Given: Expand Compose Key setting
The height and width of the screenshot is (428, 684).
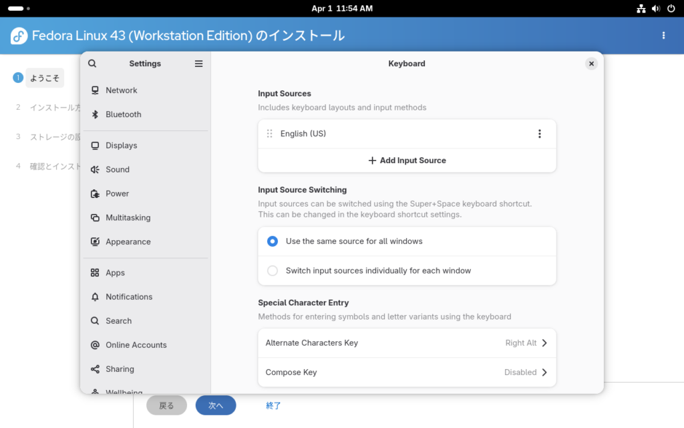Looking at the screenshot, I should 407,372.
